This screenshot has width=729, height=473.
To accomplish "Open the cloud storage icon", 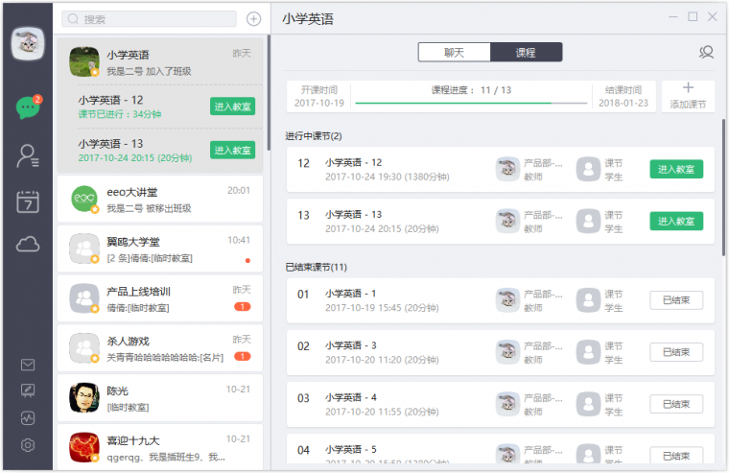I will click(x=27, y=245).
